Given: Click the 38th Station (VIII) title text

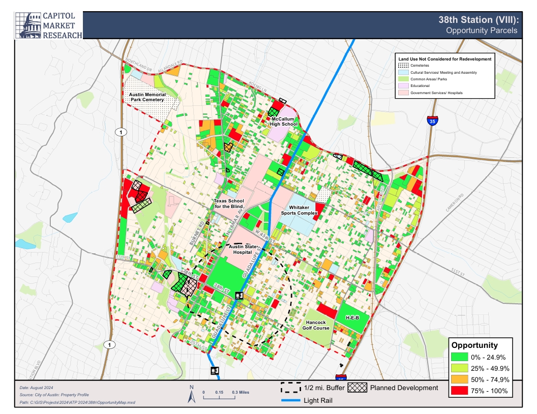Looking at the screenshot, I should (478, 20).
